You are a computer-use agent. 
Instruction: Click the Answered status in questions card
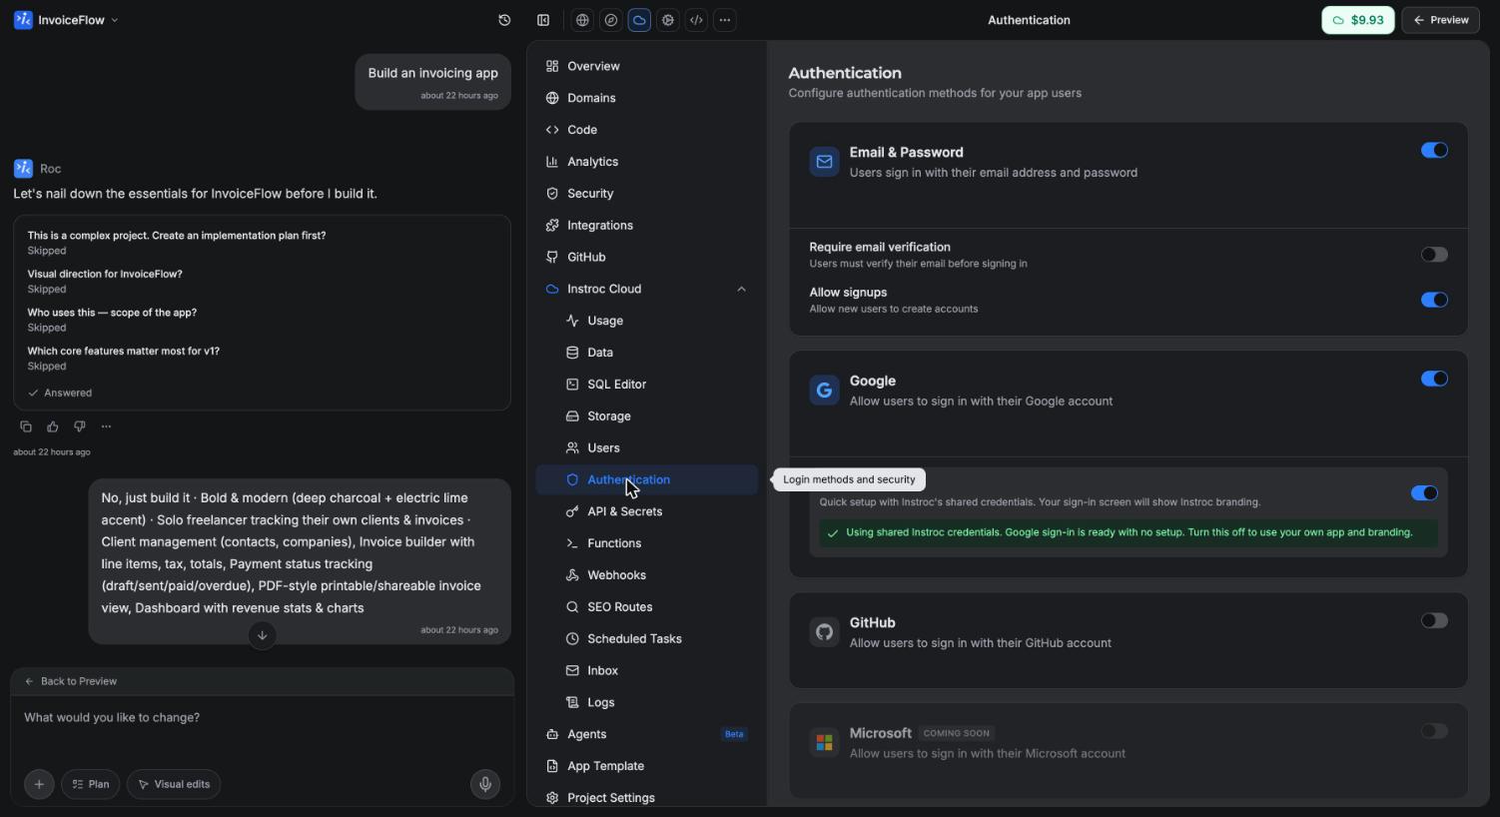(60, 394)
